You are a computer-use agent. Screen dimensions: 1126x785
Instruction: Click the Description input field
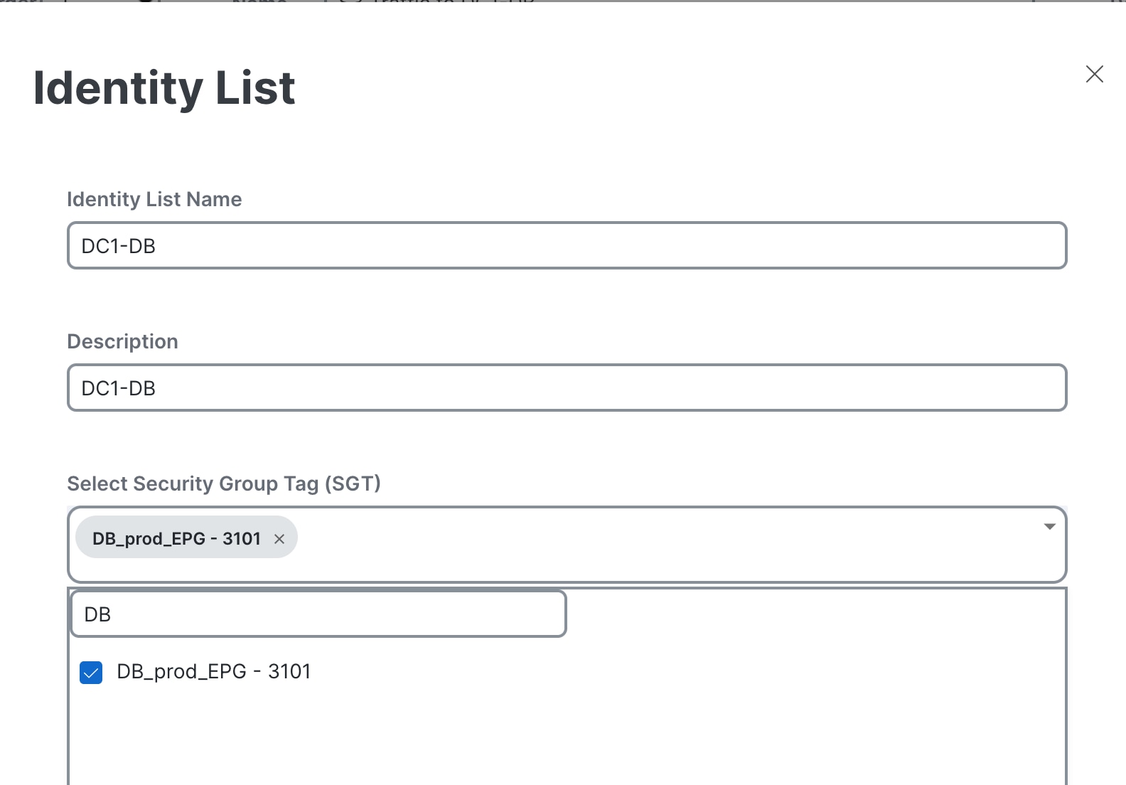(567, 388)
